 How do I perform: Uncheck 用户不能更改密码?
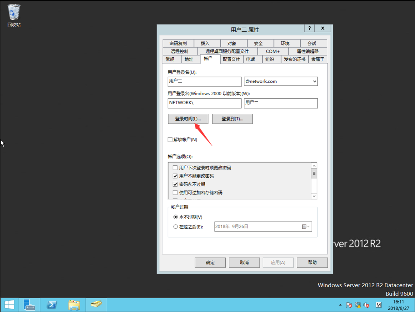(175, 176)
